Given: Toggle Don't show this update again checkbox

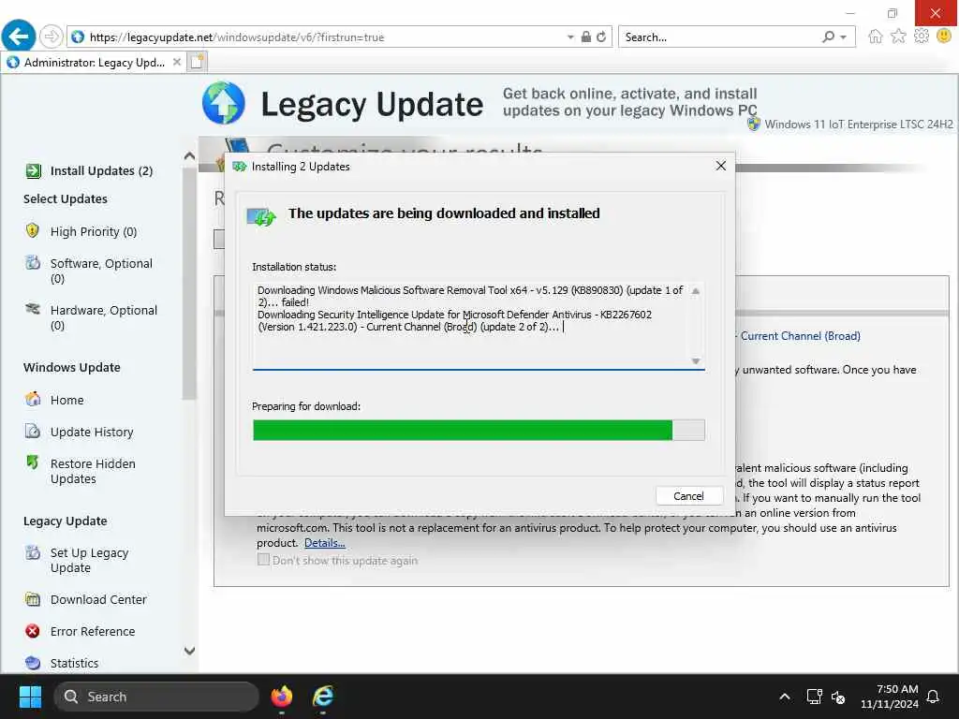Looking at the screenshot, I should click(x=263, y=560).
